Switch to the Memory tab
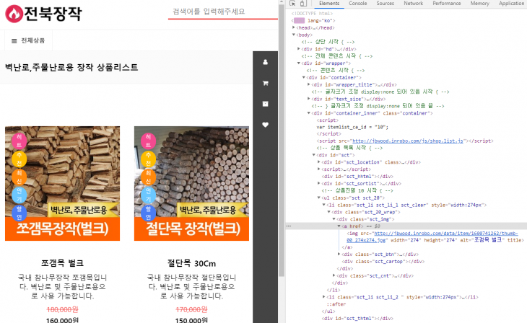 [479, 4]
